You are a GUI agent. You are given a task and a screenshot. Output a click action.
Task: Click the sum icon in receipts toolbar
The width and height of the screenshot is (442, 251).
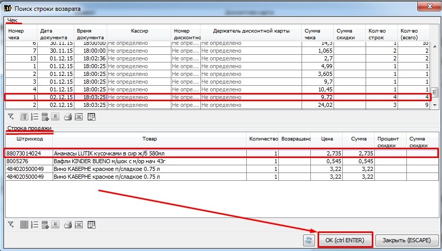[56, 117]
